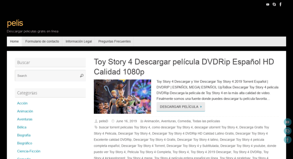Open tag como descargar Toy Story 4
Screen dimensions: 293x159
tap(172, 127)
